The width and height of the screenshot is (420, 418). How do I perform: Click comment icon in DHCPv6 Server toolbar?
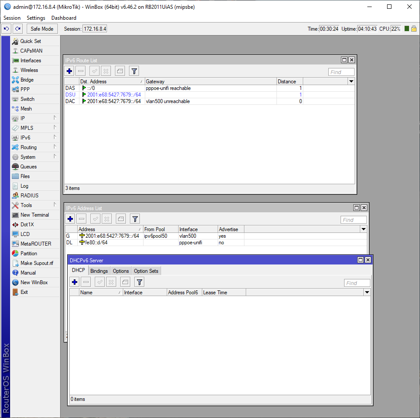click(125, 282)
